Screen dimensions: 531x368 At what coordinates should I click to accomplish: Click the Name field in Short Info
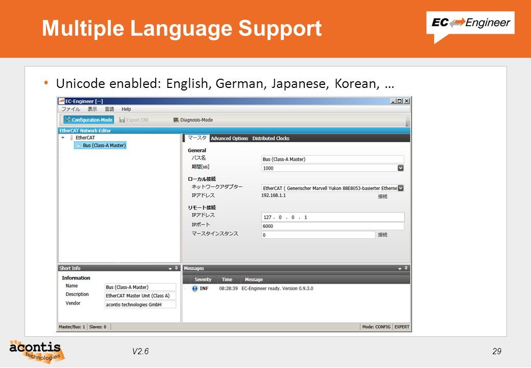140,287
